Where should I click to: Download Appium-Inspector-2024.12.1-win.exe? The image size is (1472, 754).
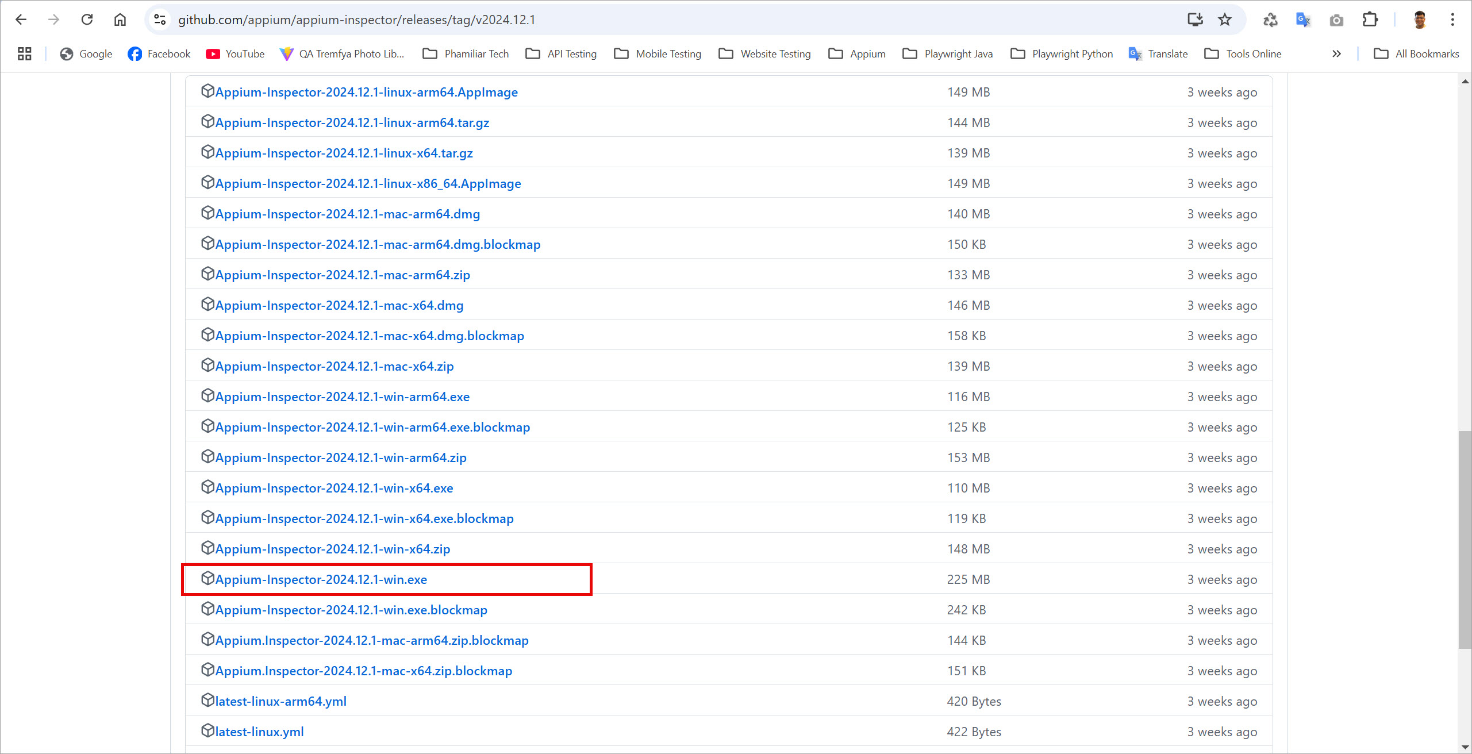(x=321, y=579)
